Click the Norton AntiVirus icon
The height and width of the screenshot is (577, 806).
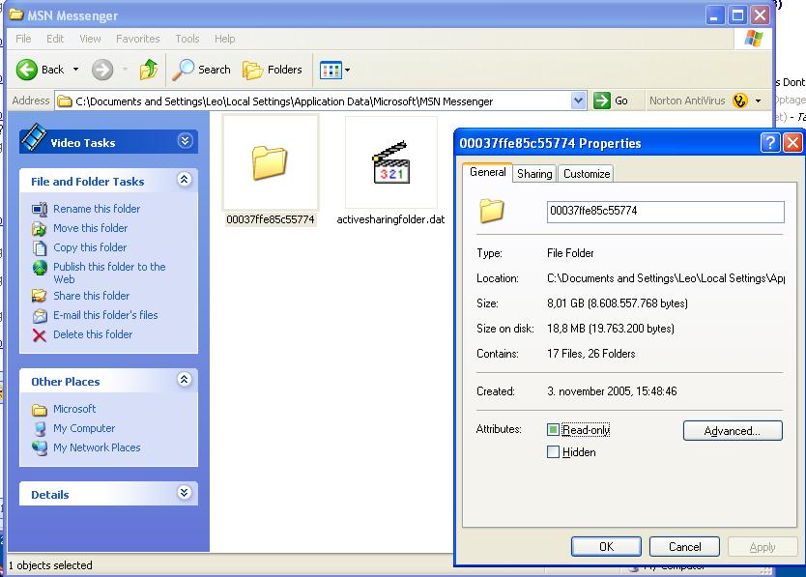pos(740,101)
